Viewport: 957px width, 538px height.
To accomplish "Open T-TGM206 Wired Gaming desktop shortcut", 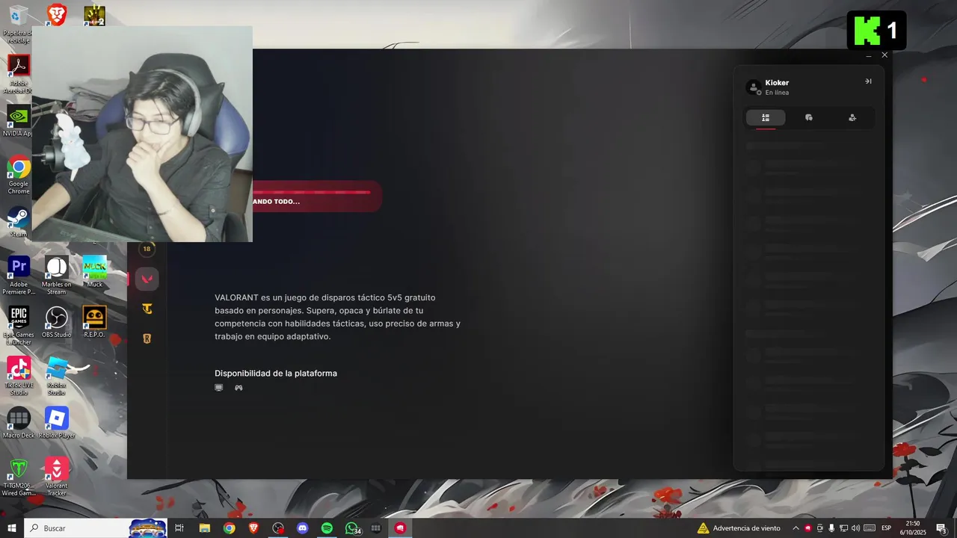I will tap(19, 477).
